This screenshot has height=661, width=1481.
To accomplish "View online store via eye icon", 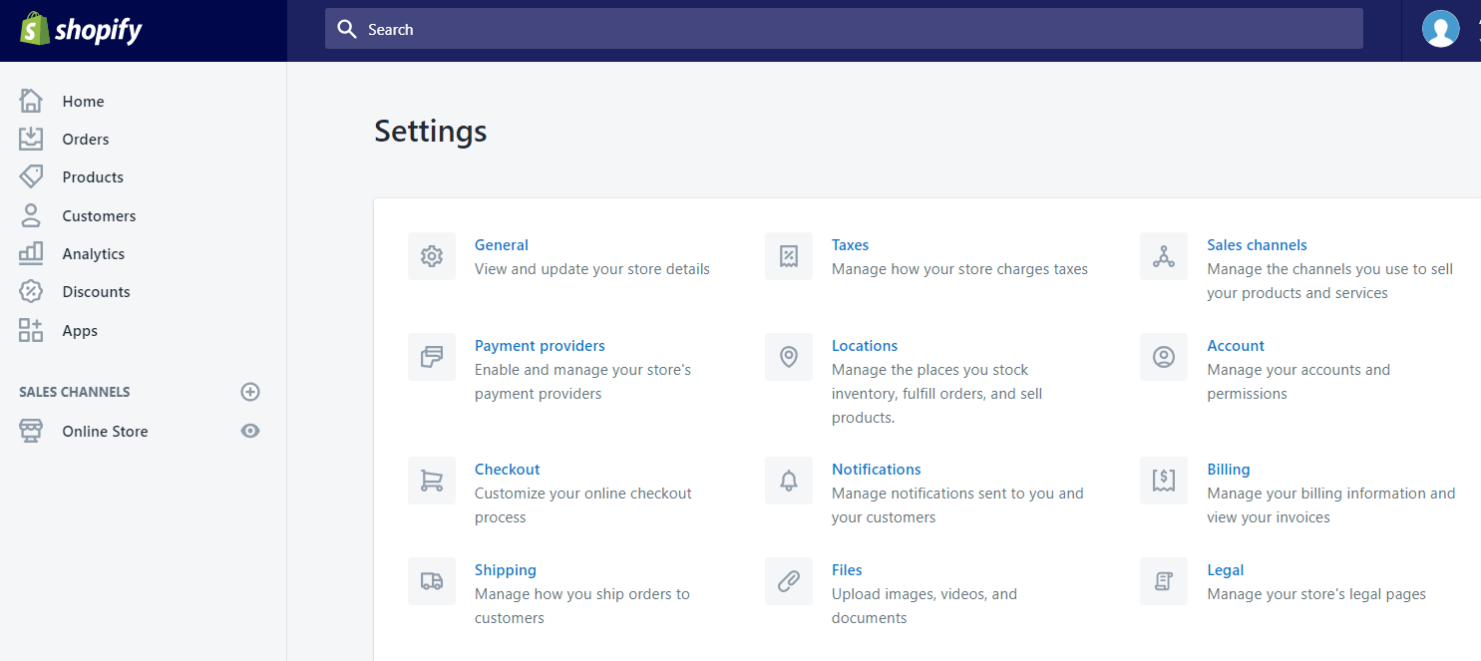I will pyautogui.click(x=250, y=431).
